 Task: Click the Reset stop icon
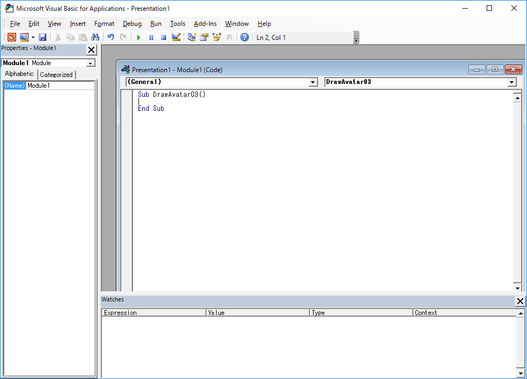click(x=163, y=37)
